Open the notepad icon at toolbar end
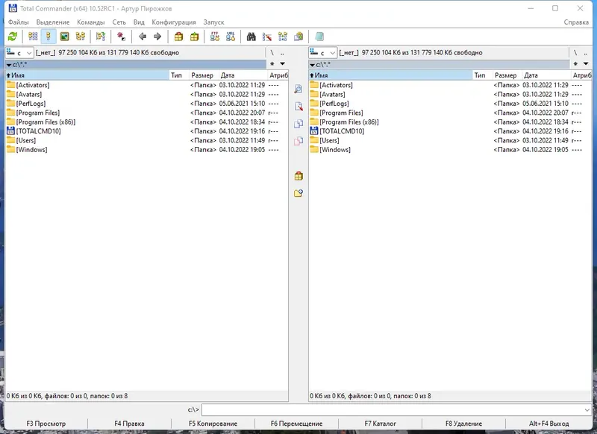 click(x=319, y=37)
